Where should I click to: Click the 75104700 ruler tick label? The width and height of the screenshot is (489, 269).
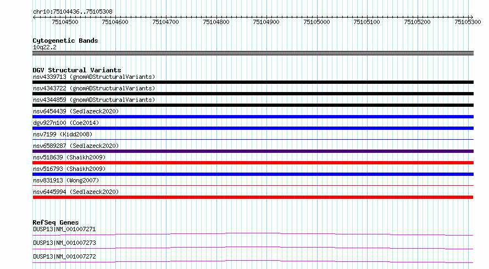coord(165,22)
